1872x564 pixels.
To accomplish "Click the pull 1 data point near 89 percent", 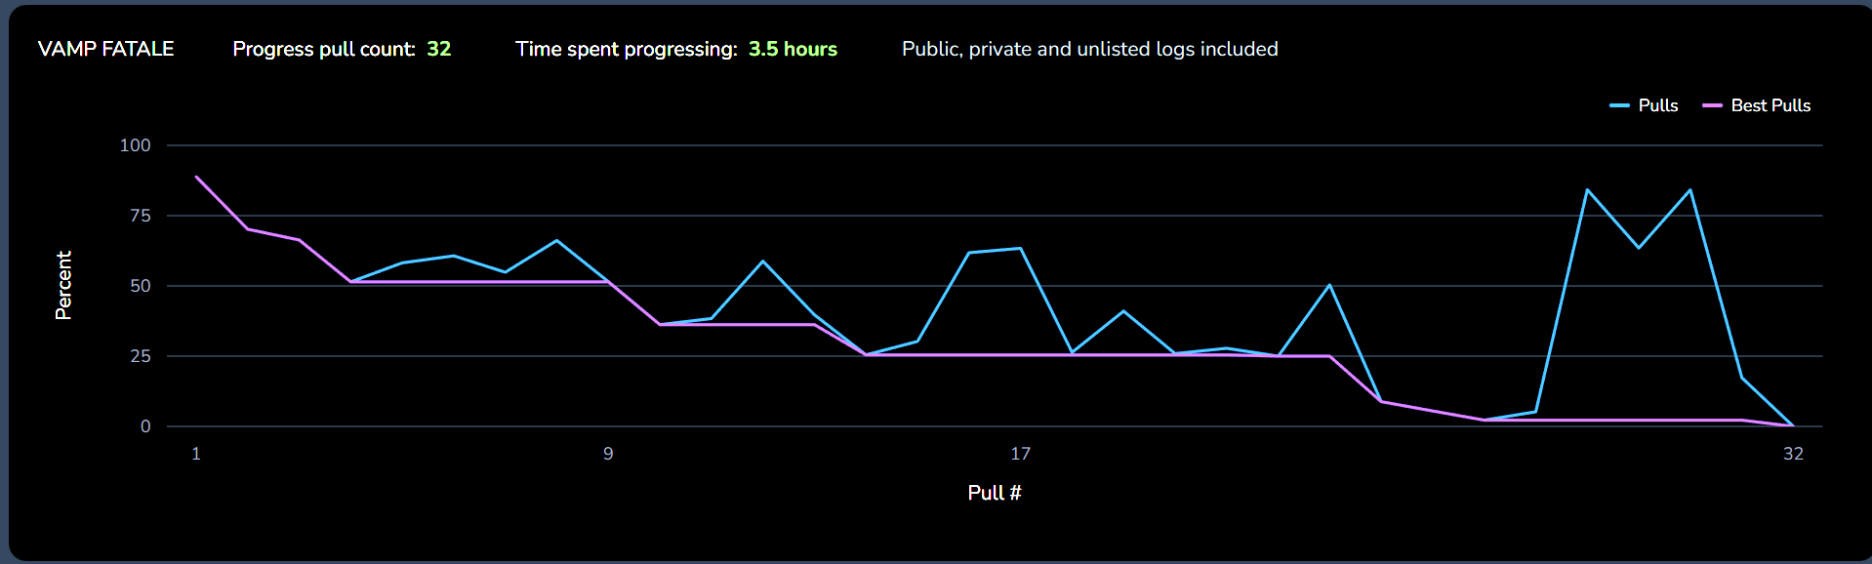I will pos(196,177).
